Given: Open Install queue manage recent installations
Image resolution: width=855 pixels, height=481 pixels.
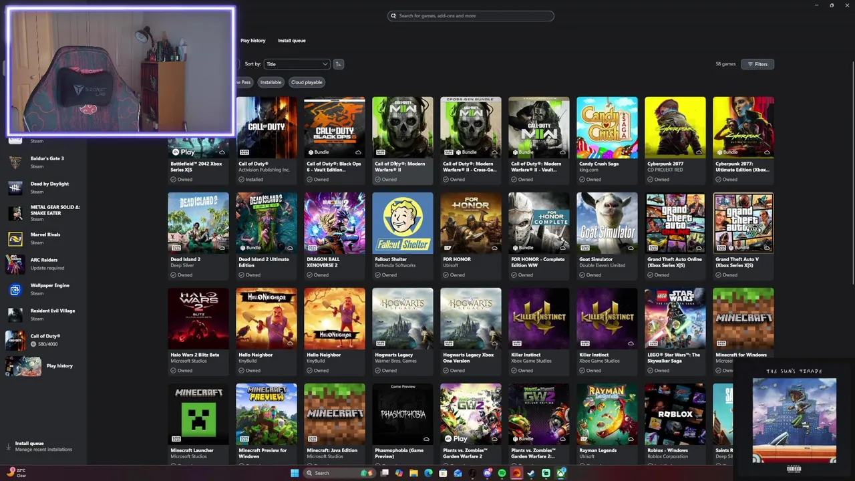Looking at the screenshot, I should [x=43, y=446].
